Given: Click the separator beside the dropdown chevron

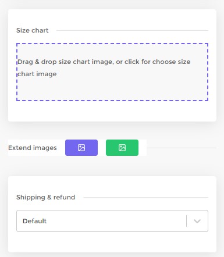Looking at the screenshot, I should [x=186, y=221].
